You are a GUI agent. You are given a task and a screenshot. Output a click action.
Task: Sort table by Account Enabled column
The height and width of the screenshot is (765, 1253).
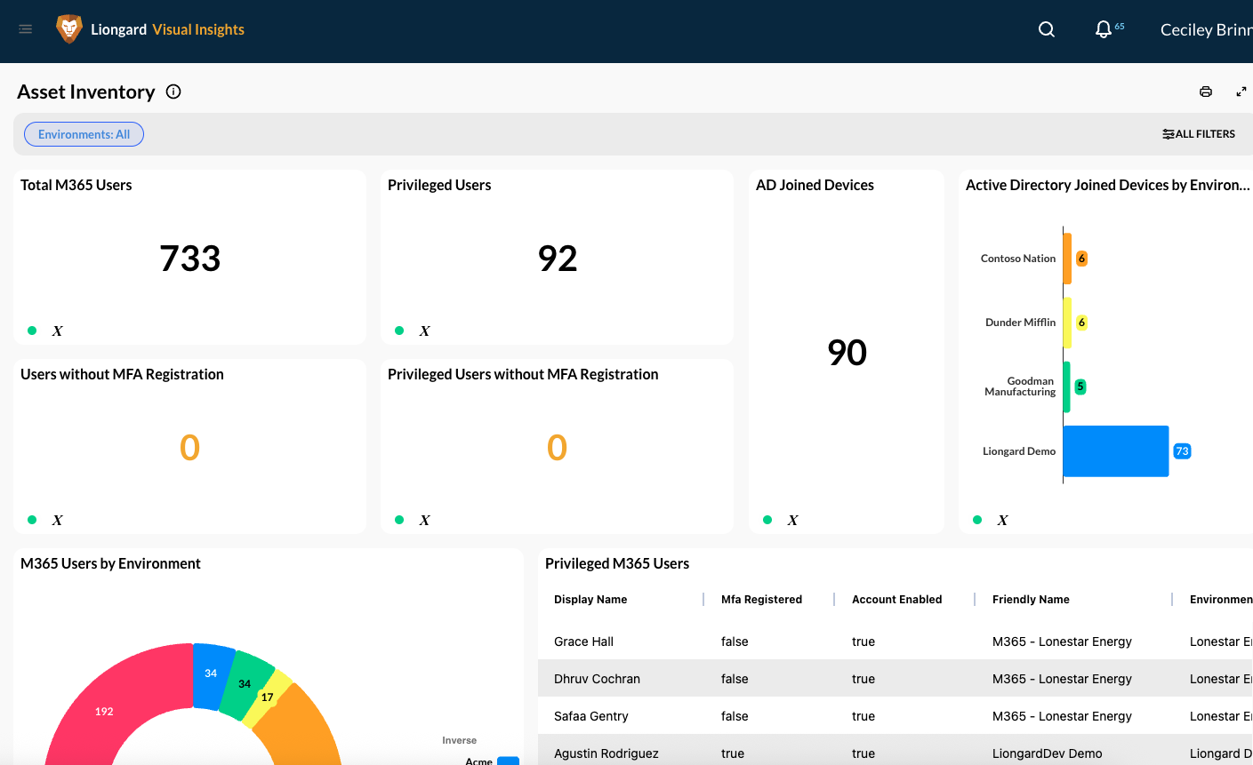(x=896, y=600)
